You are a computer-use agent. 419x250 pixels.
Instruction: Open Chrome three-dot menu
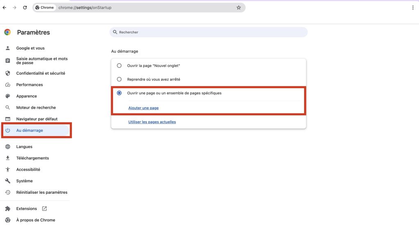[413, 7]
